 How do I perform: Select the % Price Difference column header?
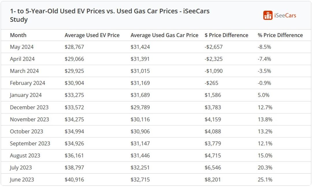point(280,35)
